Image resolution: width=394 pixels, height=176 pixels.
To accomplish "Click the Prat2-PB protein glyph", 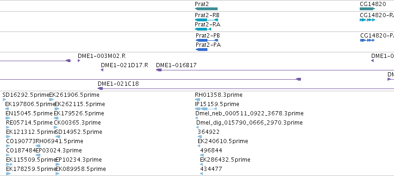I will [207, 40].
